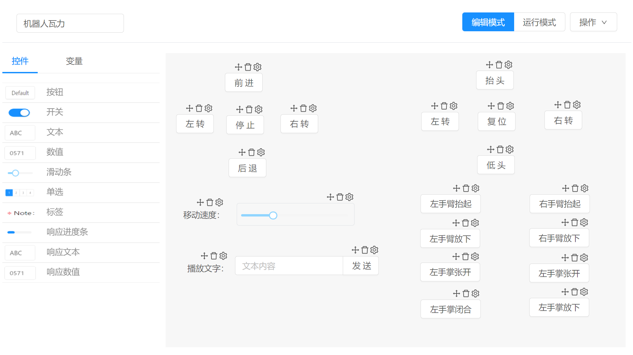Click the 前进 button
This screenshot has height=355, width=633.
244,83
